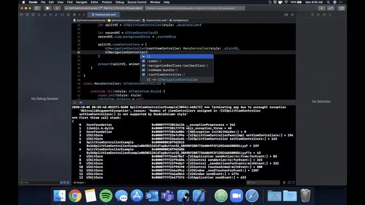365x205 pixels.
Task: Open Zoom from the Dock
Action: [x=237, y=195]
